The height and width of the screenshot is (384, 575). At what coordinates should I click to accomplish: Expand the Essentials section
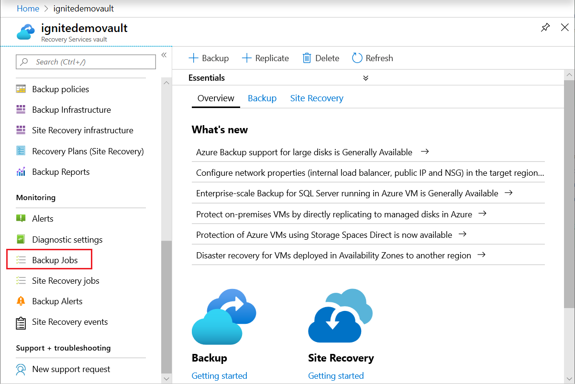pos(365,77)
